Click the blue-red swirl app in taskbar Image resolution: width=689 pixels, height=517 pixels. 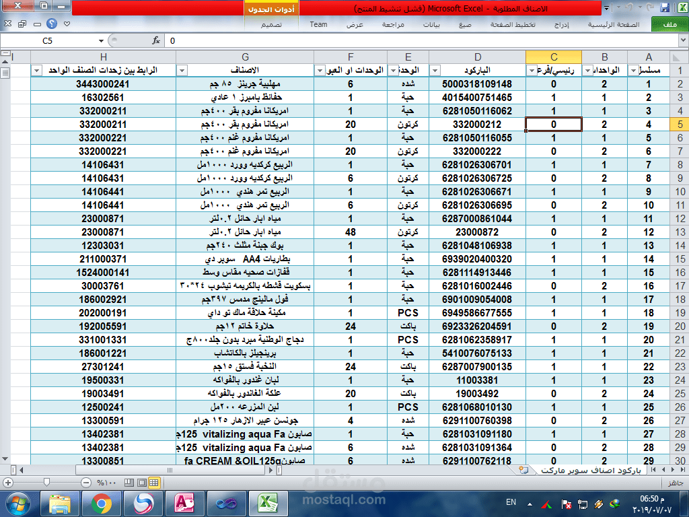tap(143, 504)
